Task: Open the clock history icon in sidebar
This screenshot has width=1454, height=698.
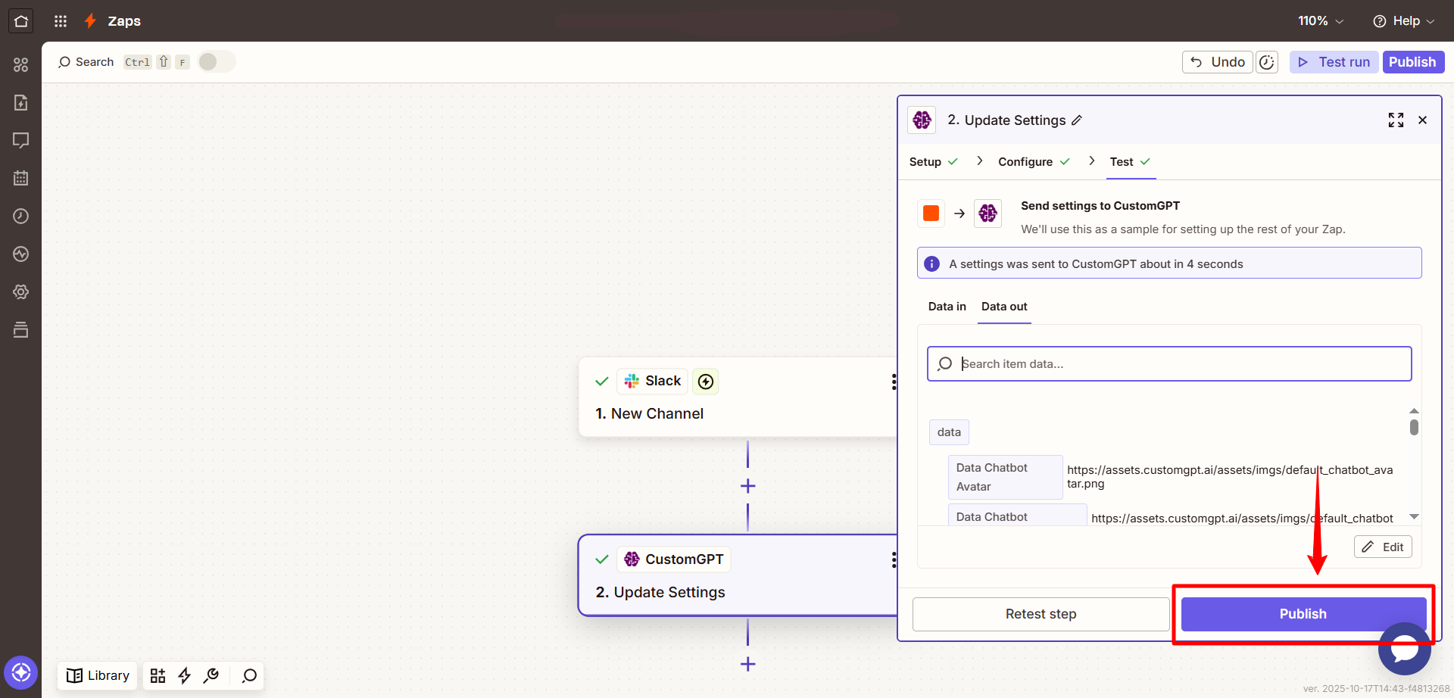Action: pyautogui.click(x=21, y=217)
